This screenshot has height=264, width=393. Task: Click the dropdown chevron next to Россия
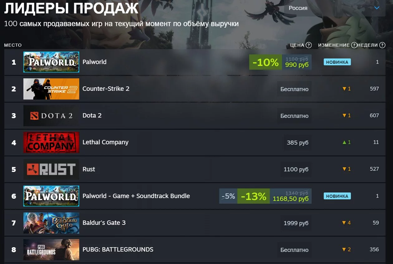[377, 8]
